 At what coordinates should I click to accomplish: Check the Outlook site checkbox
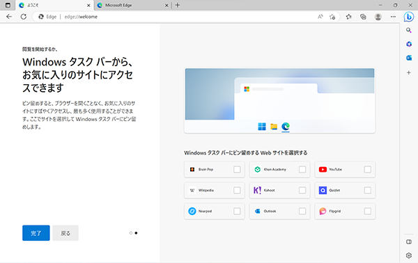pos(302,211)
